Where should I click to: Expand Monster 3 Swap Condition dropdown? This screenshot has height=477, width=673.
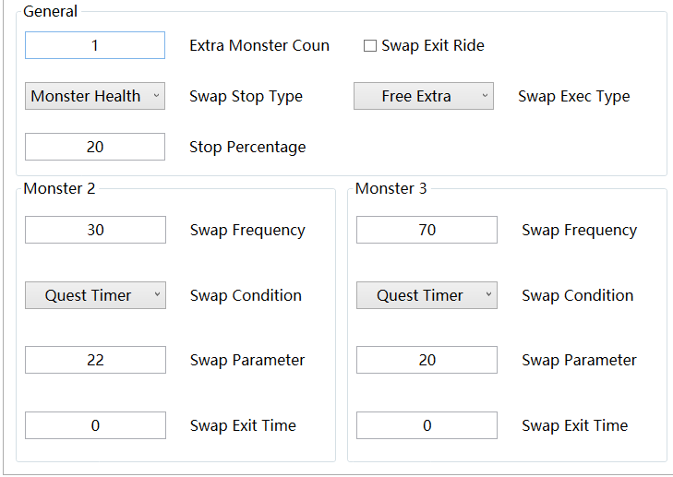pyautogui.click(x=427, y=295)
